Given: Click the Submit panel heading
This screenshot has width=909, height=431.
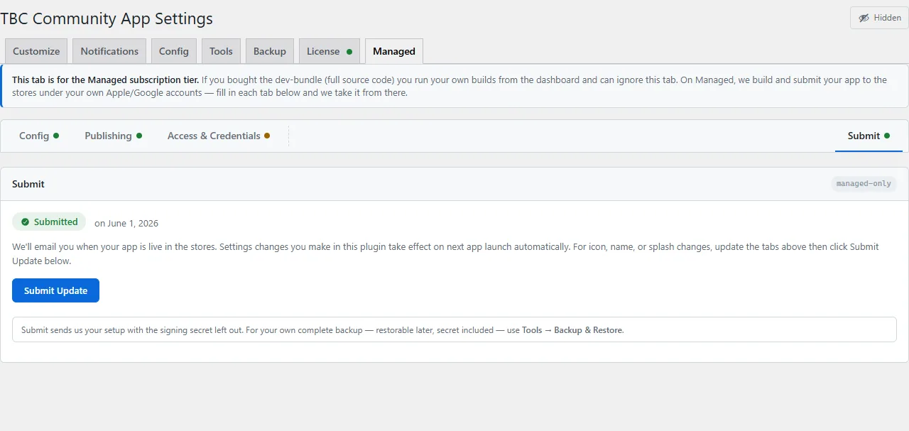Looking at the screenshot, I should point(28,184).
